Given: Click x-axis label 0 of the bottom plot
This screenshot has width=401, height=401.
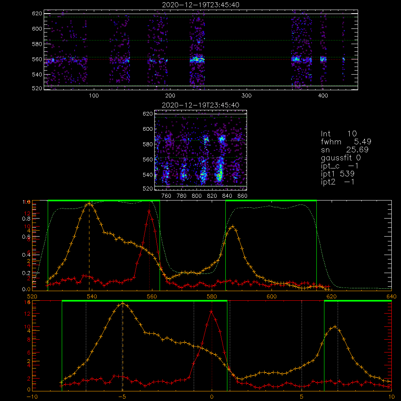Looking at the screenshot, I should (x=212, y=397).
